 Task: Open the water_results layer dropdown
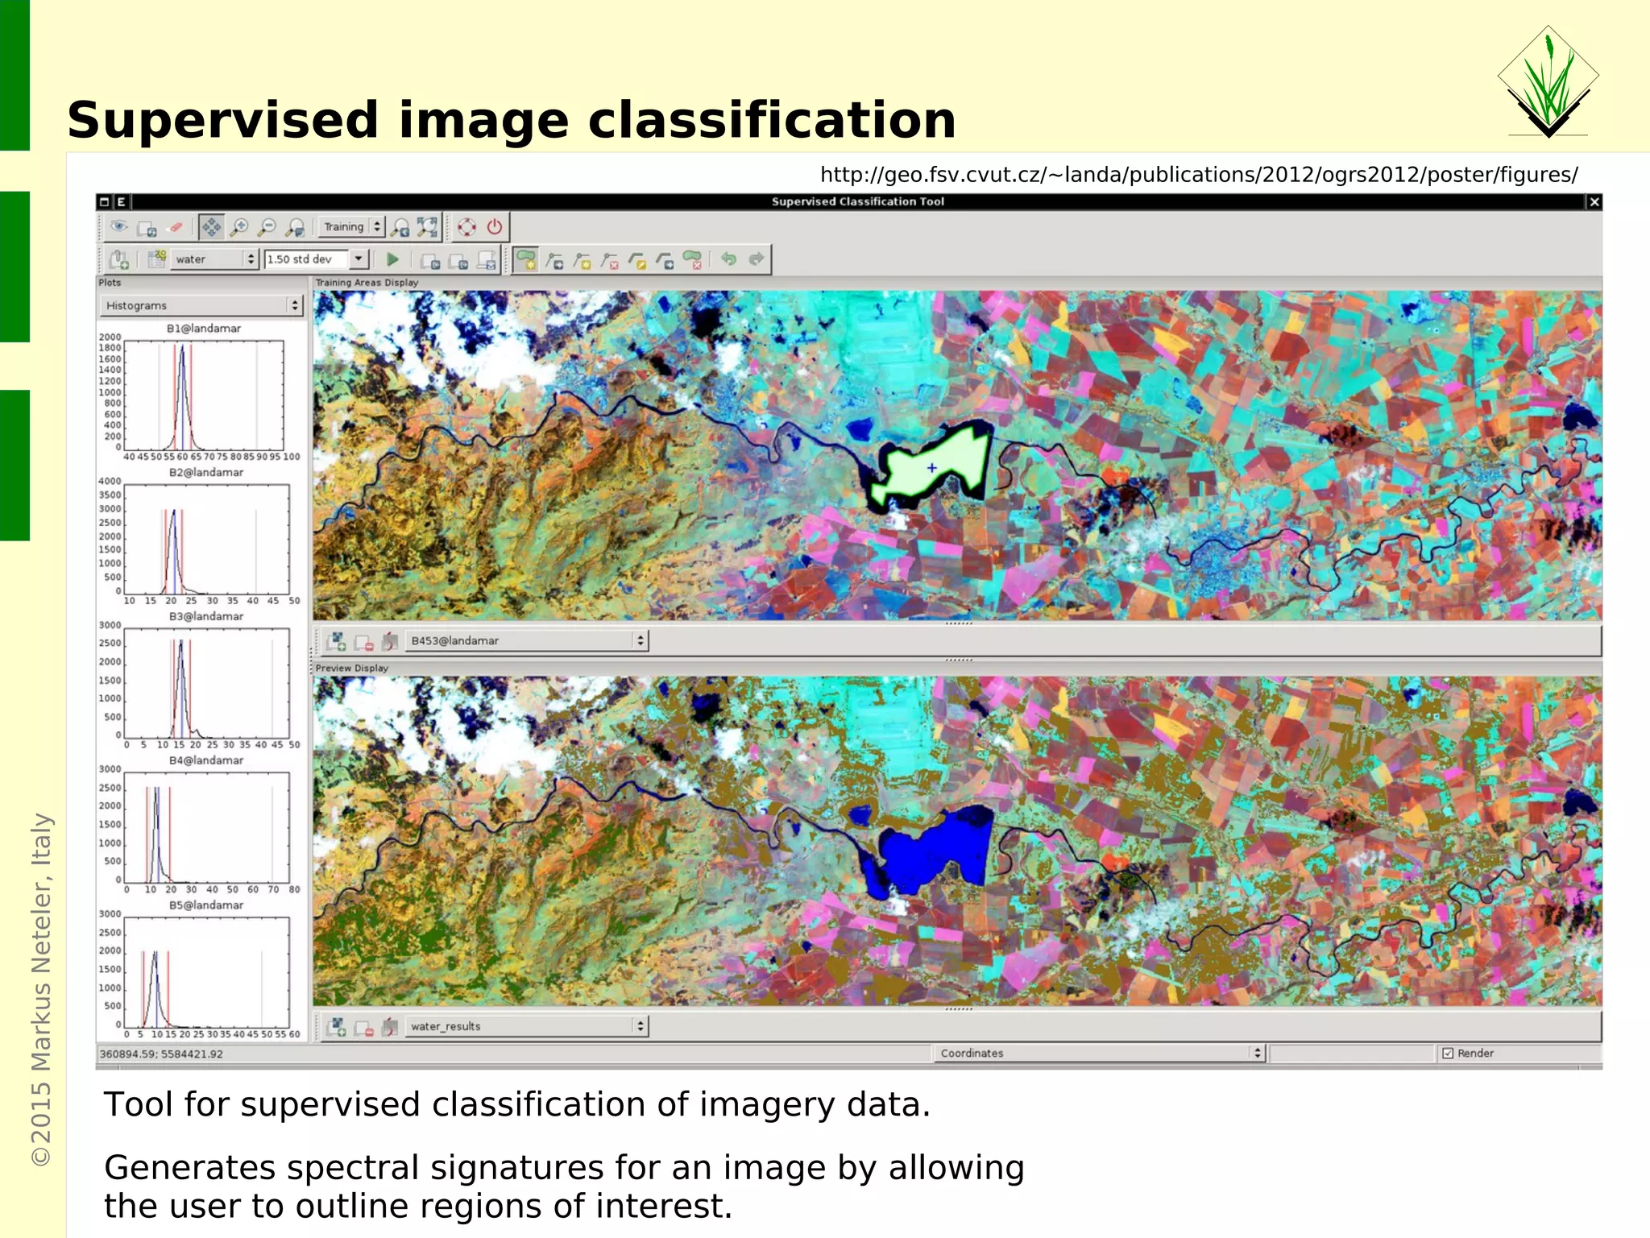[x=526, y=1026]
